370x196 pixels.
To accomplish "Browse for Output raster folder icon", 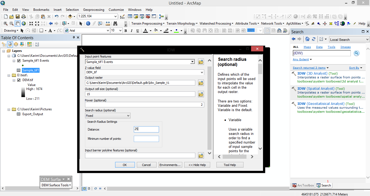I will click(x=201, y=83).
